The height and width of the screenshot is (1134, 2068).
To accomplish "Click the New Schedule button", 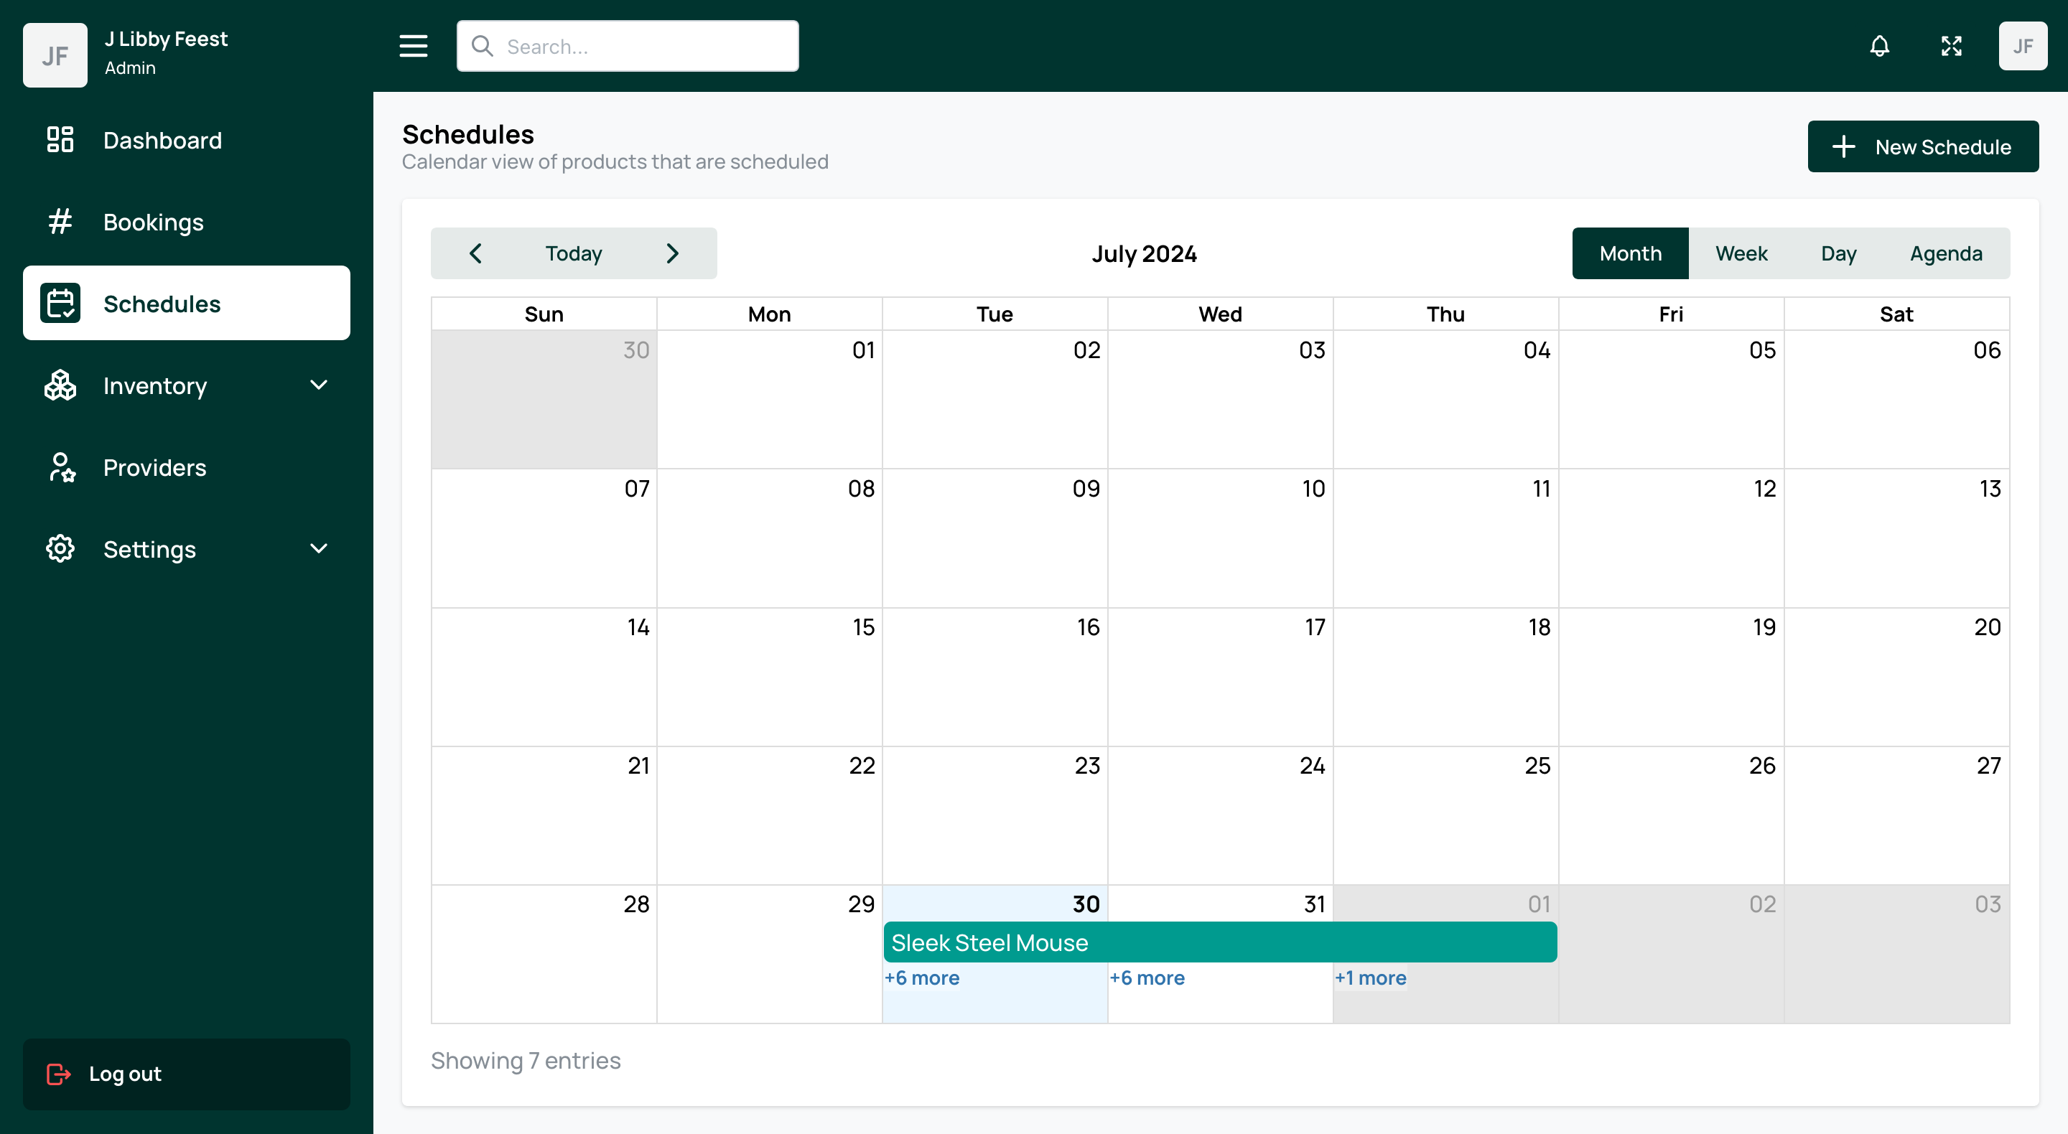I will pos(1922,147).
